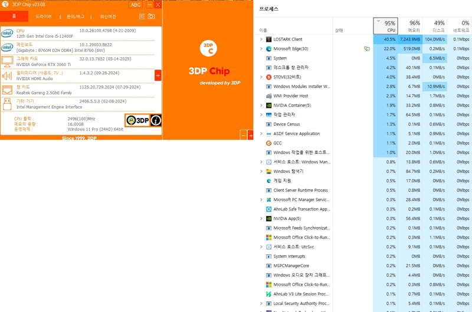Open the LAN card icon

point(7,90)
